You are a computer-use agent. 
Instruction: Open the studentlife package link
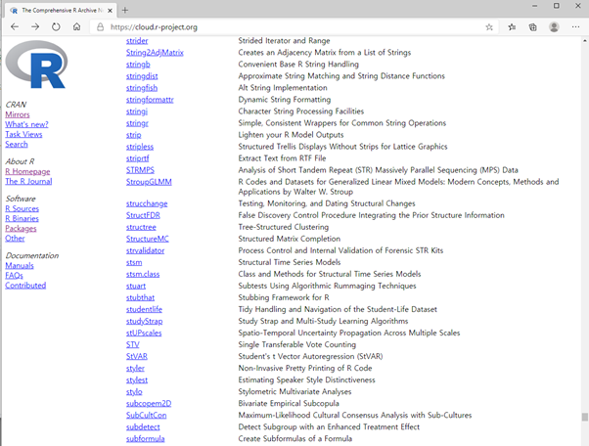pos(144,309)
